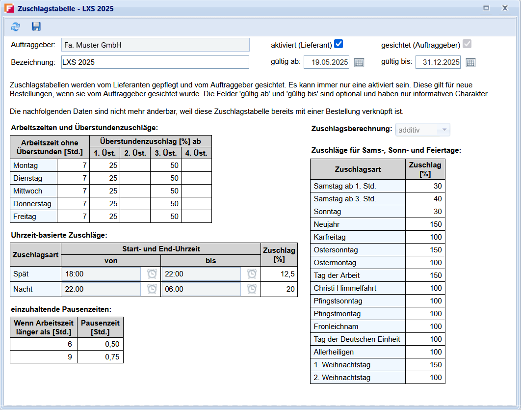Select Montag's 1. Üst. surcharge cell
Image resolution: width=521 pixels, height=410 pixels.
104,165
